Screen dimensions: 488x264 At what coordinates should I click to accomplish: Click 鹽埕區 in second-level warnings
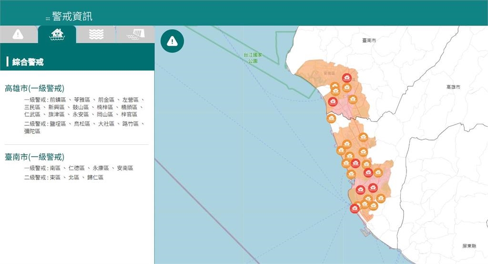(x=58, y=124)
